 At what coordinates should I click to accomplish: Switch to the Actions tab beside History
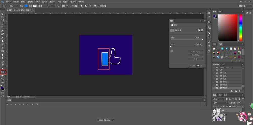pyautogui.click(x=223, y=64)
